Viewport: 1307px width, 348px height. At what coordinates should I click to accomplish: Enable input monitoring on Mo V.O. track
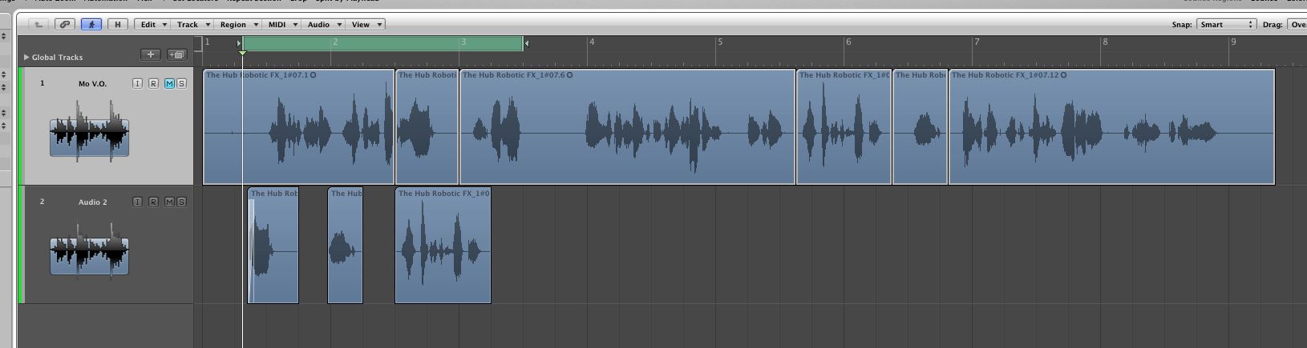click(138, 83)
